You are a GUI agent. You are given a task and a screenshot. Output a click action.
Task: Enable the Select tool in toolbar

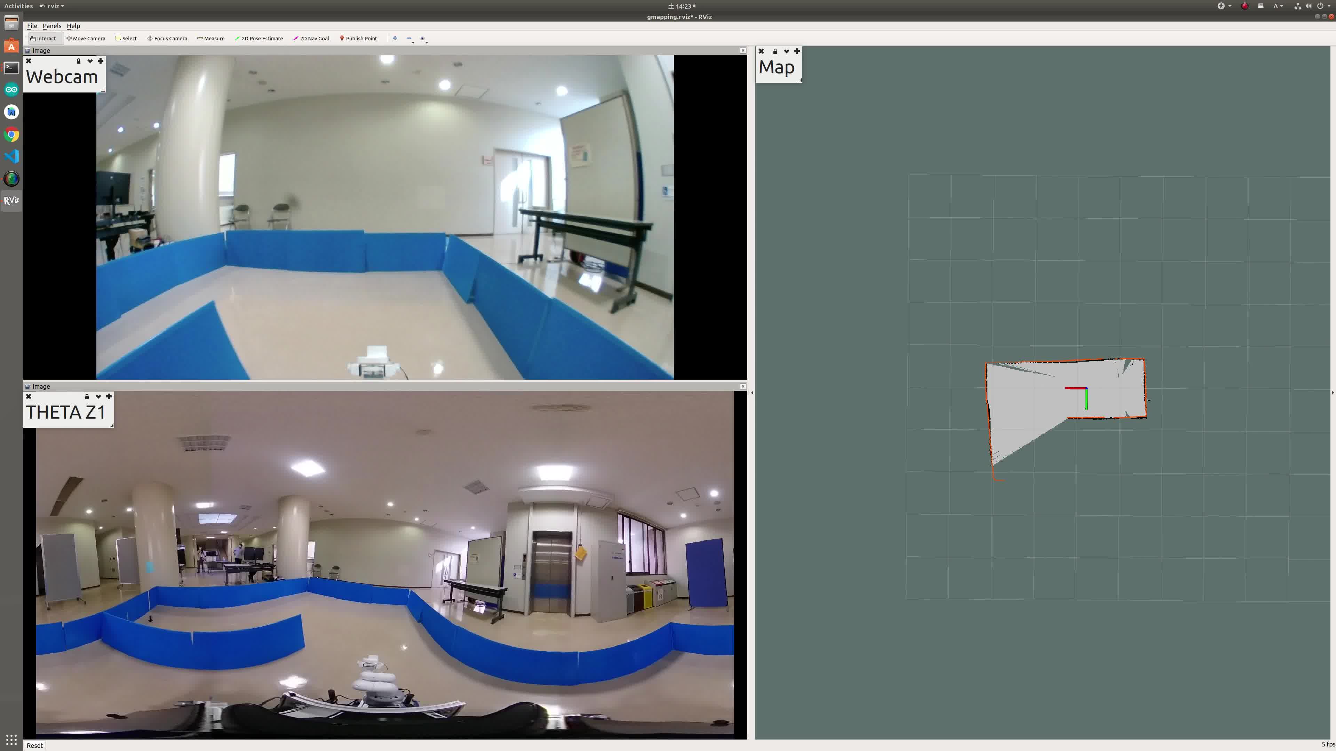tap(126, 38)
